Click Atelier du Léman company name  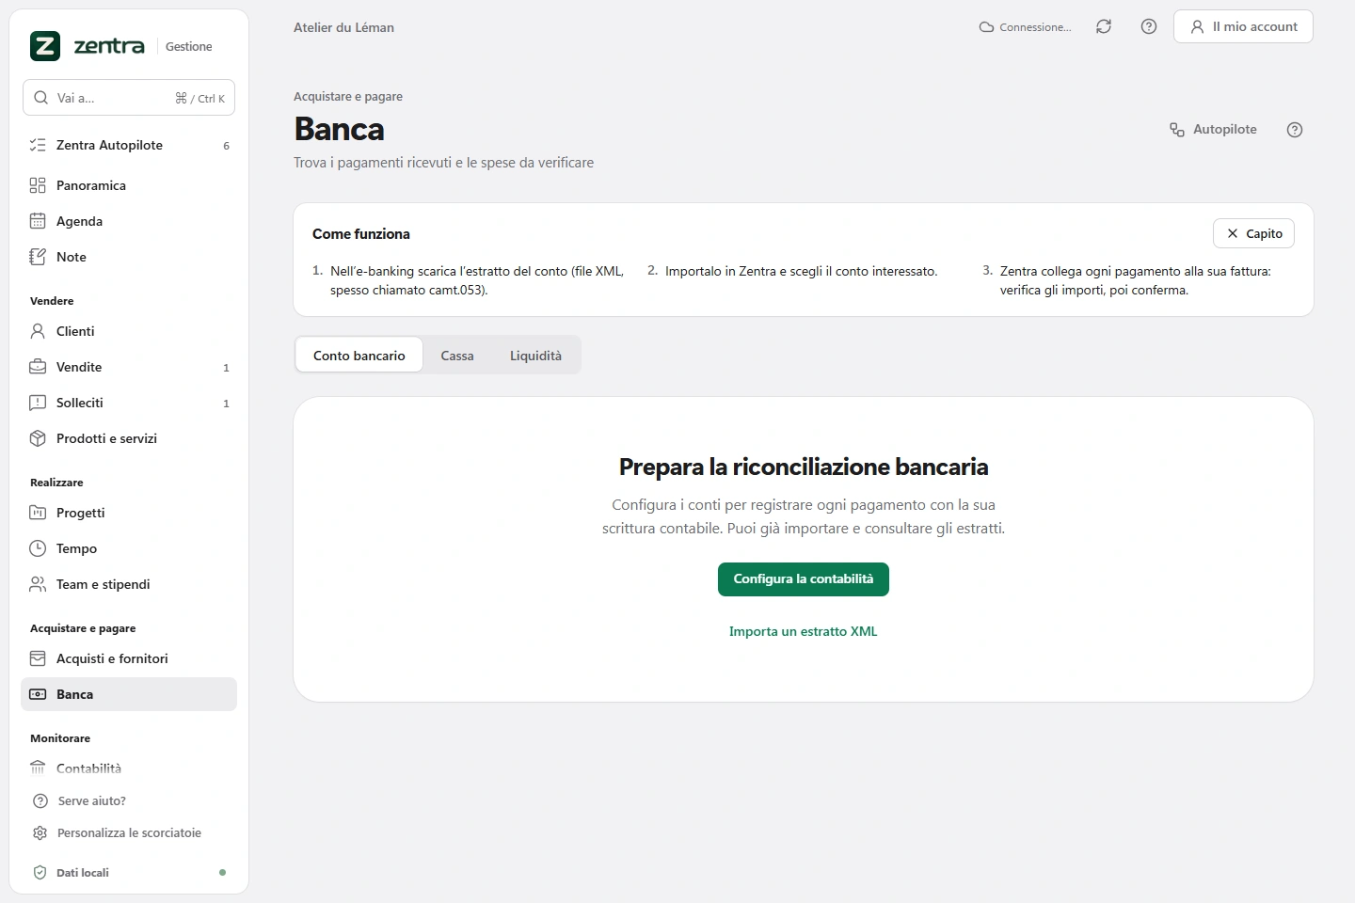[343, 27]
